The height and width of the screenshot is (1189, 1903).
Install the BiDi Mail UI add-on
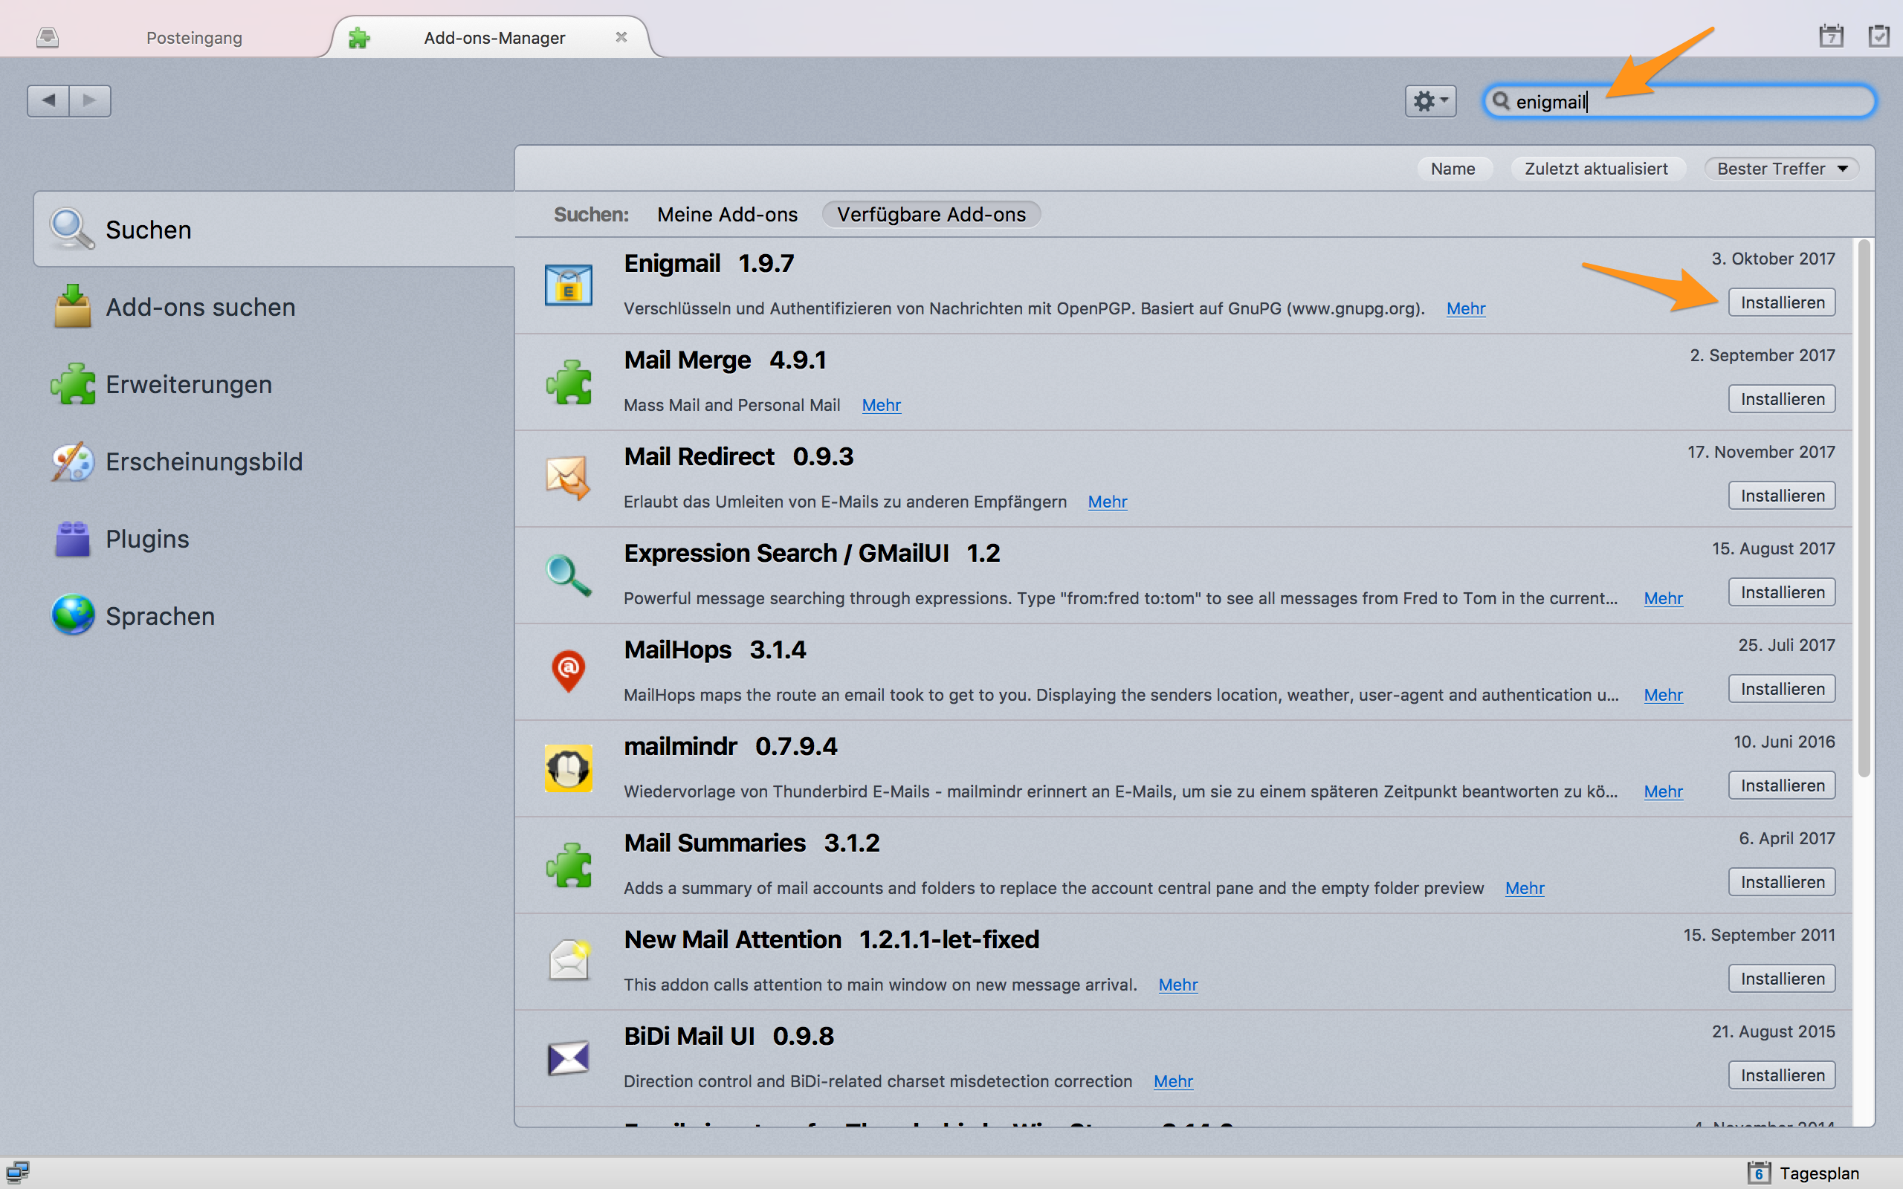click(1782, 1075)
